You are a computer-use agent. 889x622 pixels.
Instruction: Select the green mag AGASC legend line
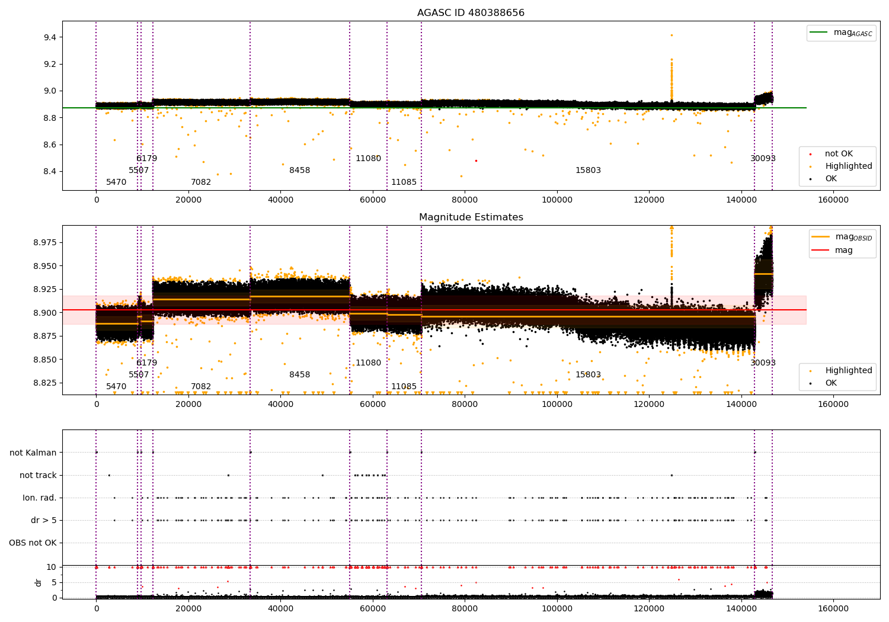[x=819, y=33]
